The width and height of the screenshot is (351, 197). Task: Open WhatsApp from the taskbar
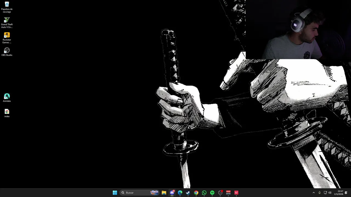click(204, 193)
